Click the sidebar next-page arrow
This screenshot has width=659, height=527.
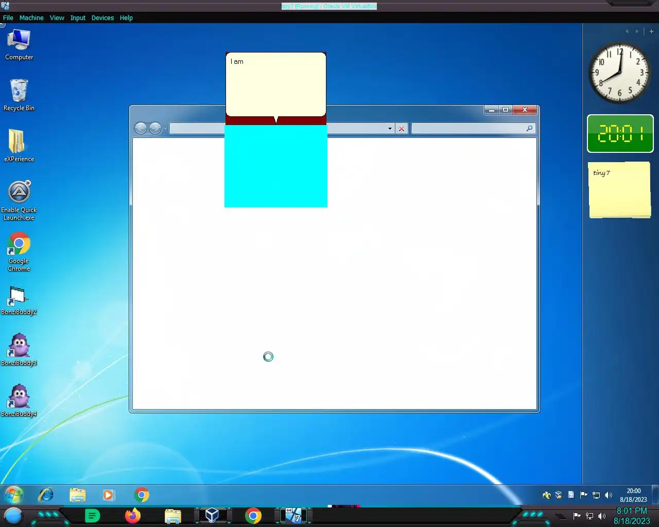(637, 31)
